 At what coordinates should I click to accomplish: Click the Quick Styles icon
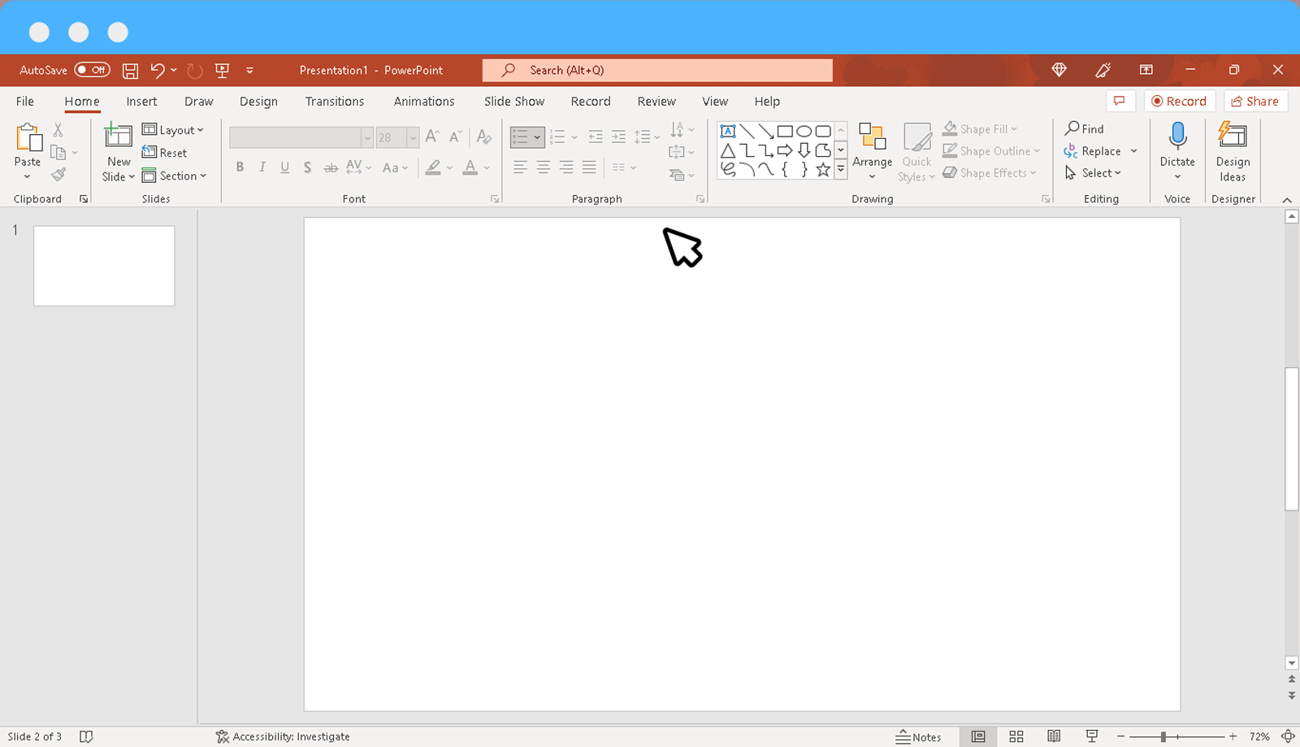tap(916, 150)
